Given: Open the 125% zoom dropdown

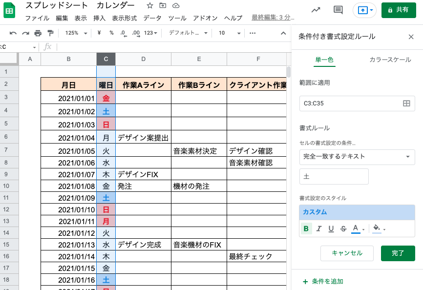Looking at the screenshot, I should tap(76, 33).
